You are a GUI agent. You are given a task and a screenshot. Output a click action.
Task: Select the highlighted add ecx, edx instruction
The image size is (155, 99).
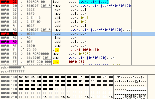[x=71, y=34]
